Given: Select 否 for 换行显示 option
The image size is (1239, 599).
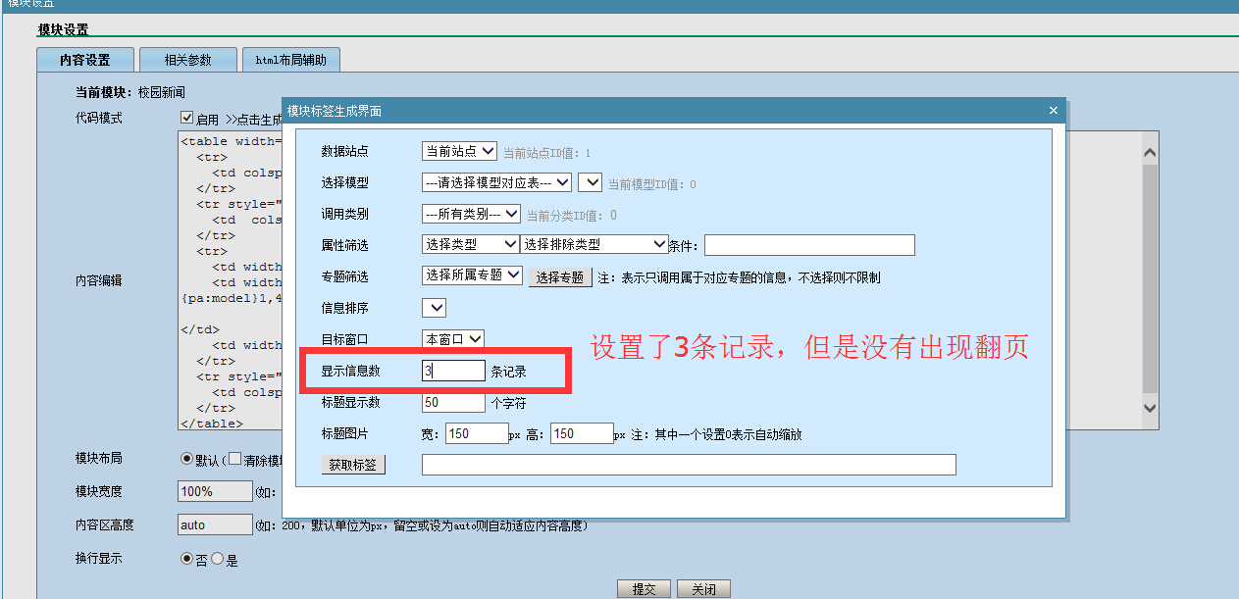Looking at the screenshot, I should [x=186, y=559].
